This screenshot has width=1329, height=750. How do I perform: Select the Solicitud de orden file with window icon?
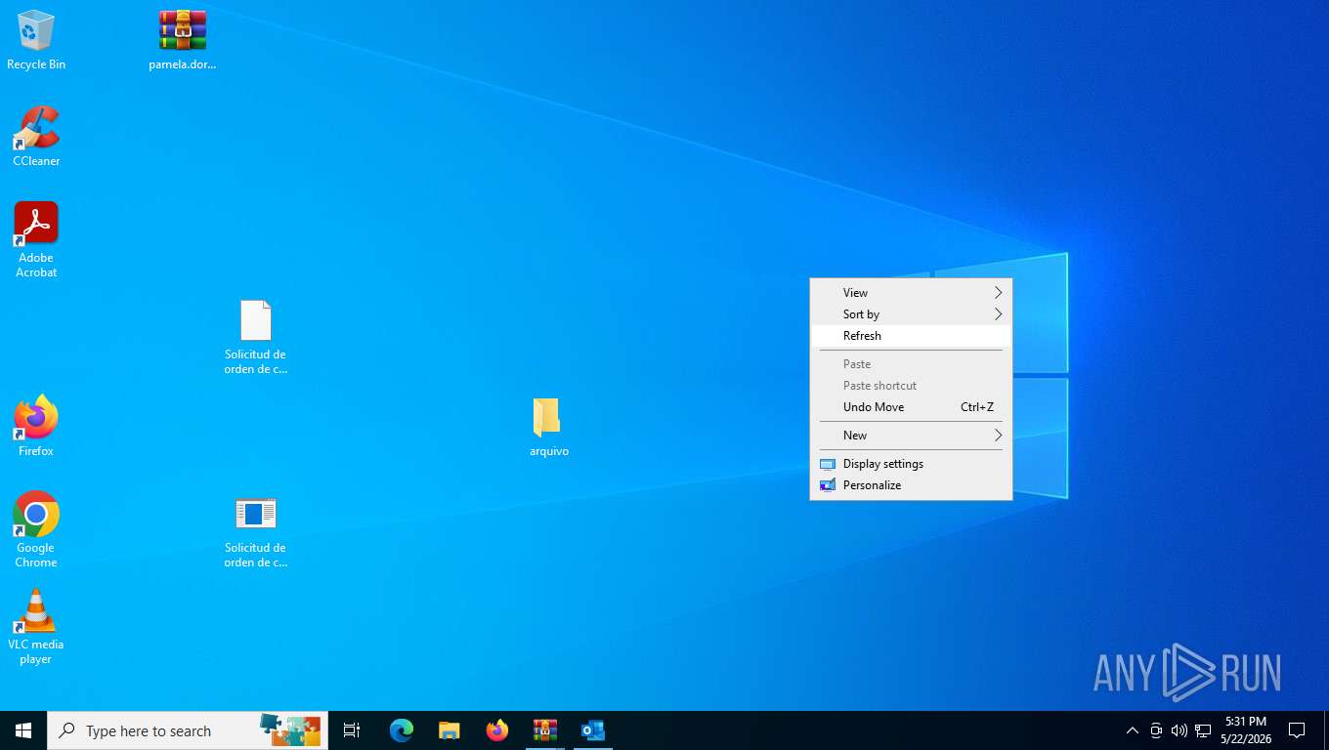(x=255, y=531)
